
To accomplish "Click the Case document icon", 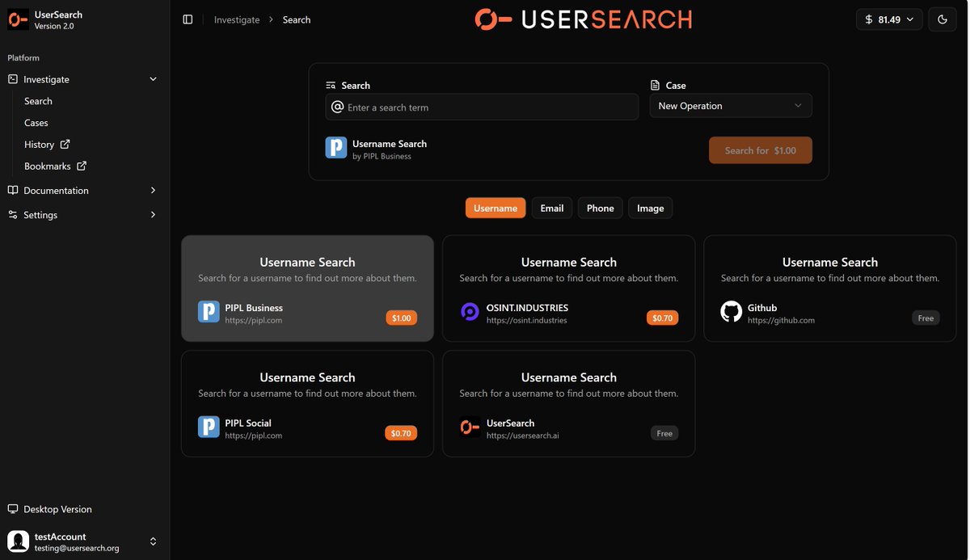I will (655, 85).
